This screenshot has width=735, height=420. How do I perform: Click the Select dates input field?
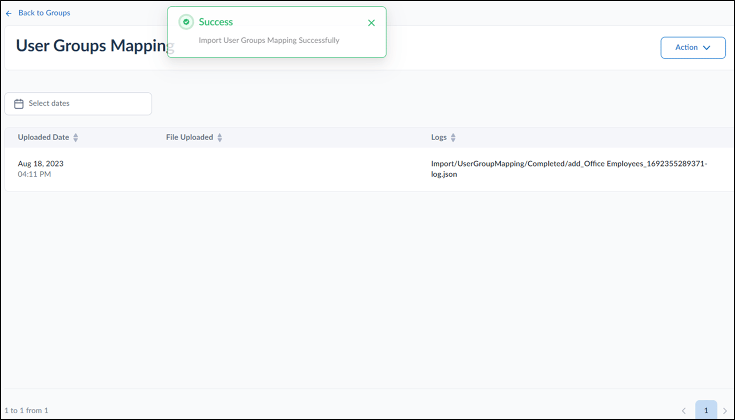click(78, 103)
